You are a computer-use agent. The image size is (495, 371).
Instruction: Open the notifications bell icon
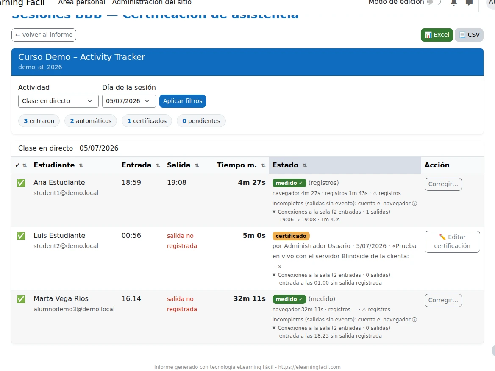coord(454,3)
